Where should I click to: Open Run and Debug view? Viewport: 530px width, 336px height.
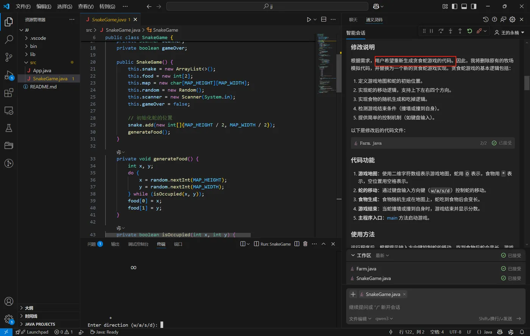click(x=9, y=75)
